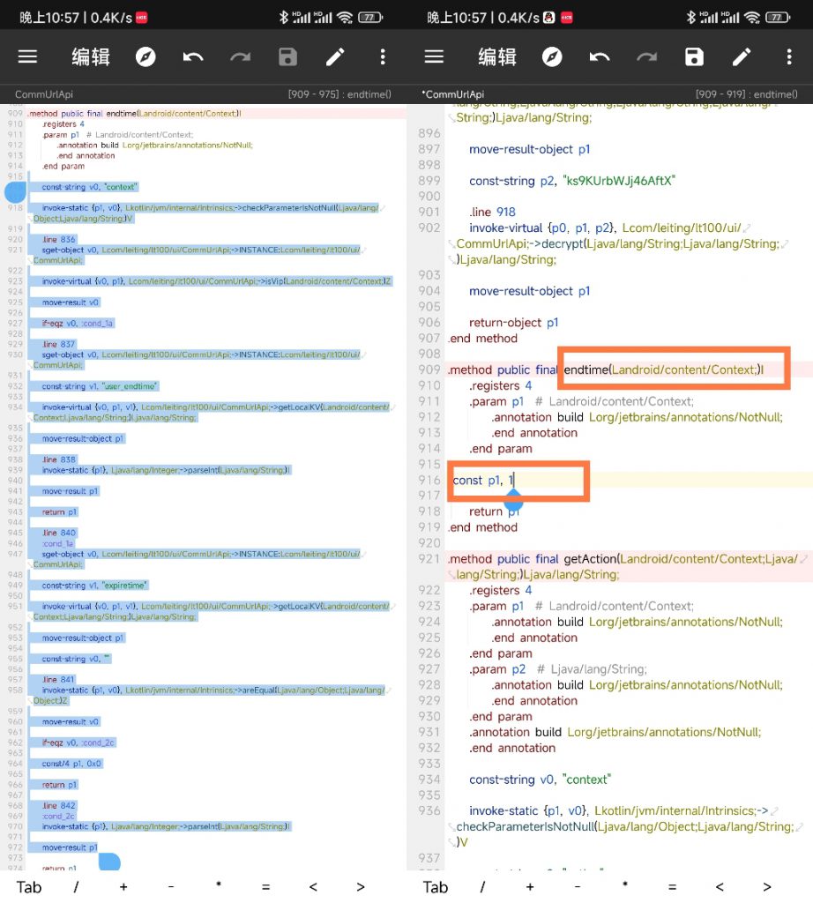Screen dimensions: 813x903
Task: Click the pencil edit icon in left pane
Action: tap(335, 57)
